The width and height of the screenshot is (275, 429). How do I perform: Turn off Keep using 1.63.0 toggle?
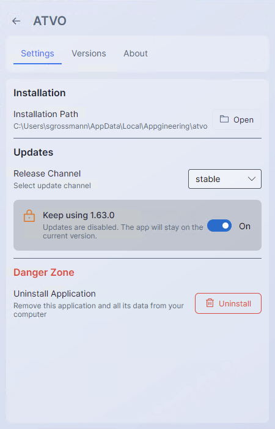[219, 226]
